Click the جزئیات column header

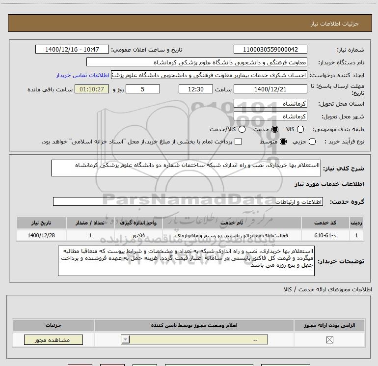(x=54, y=325)
